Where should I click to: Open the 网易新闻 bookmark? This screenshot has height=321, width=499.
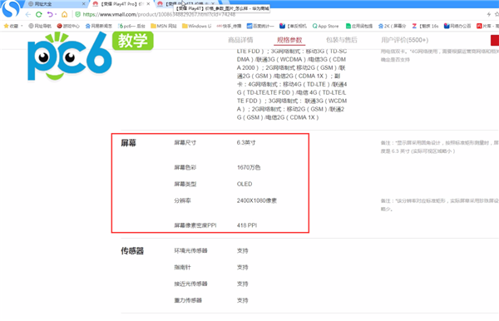pos(98,26)
